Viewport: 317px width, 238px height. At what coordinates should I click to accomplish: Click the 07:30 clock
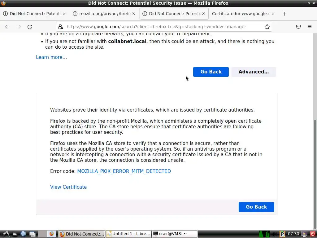(x=293, y=234)
